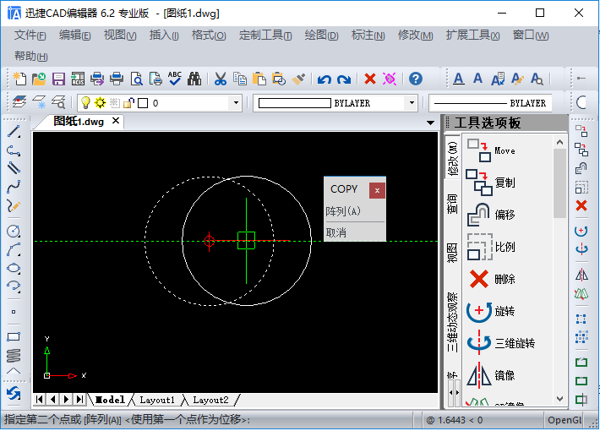Select the Ellipse tool in left toolbar

(x=14, y=268)
